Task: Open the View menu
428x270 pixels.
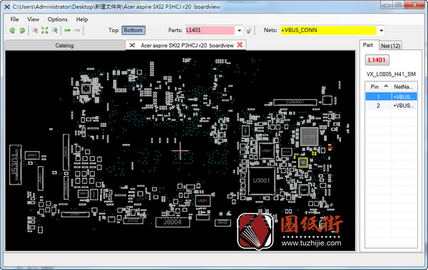Action: (x=33, y=19)
